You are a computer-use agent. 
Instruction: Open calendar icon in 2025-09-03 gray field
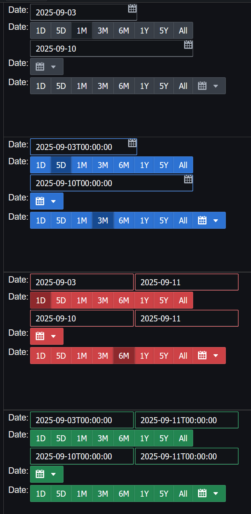tap(132, 8)
